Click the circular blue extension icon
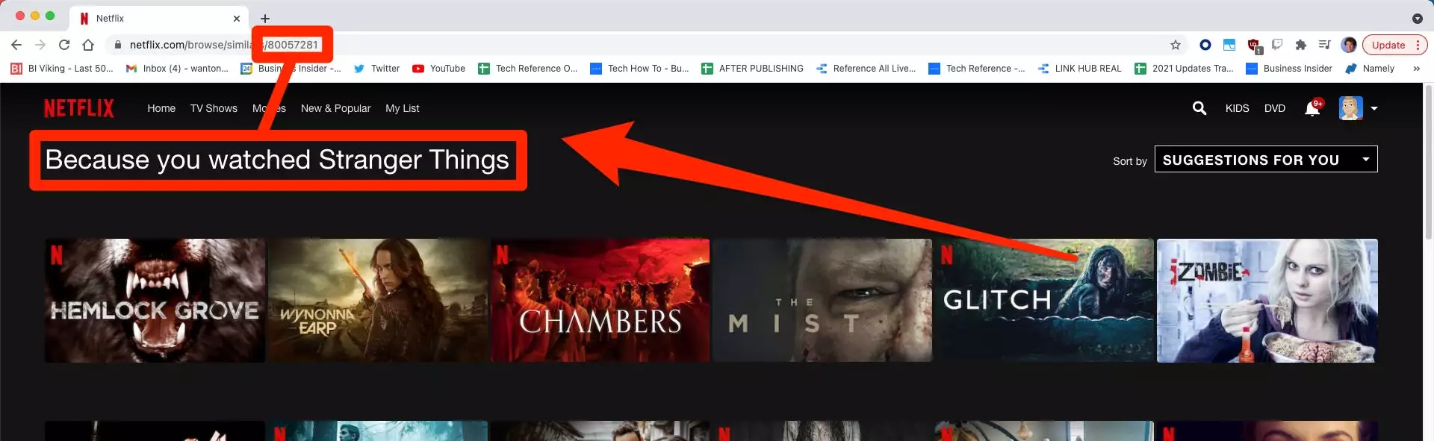This screenshot has height=441, width=1434. pyautogui.click(x=1205, y=45)
